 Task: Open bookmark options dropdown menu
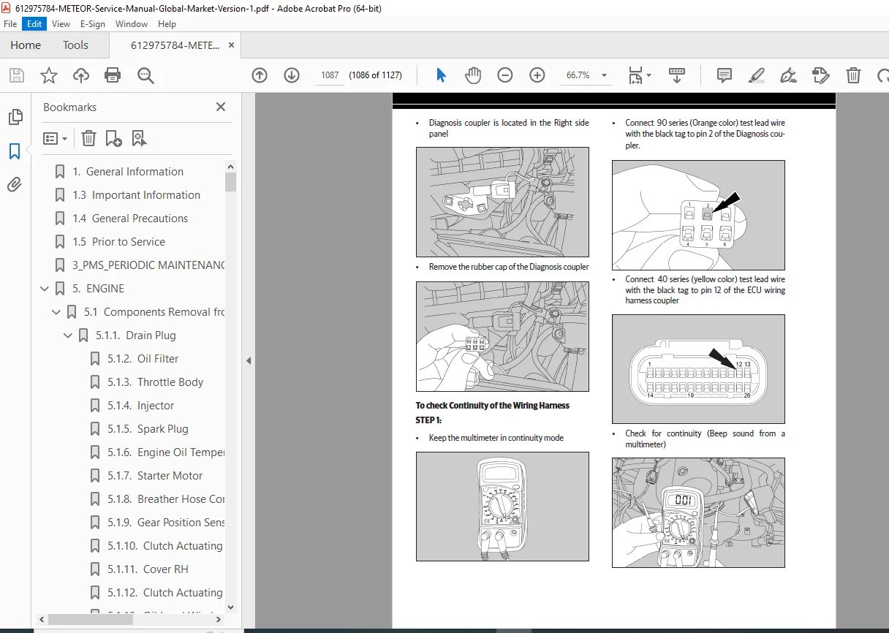pos(55,138)
